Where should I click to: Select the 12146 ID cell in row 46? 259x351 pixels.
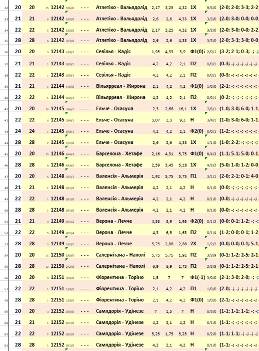57,165
